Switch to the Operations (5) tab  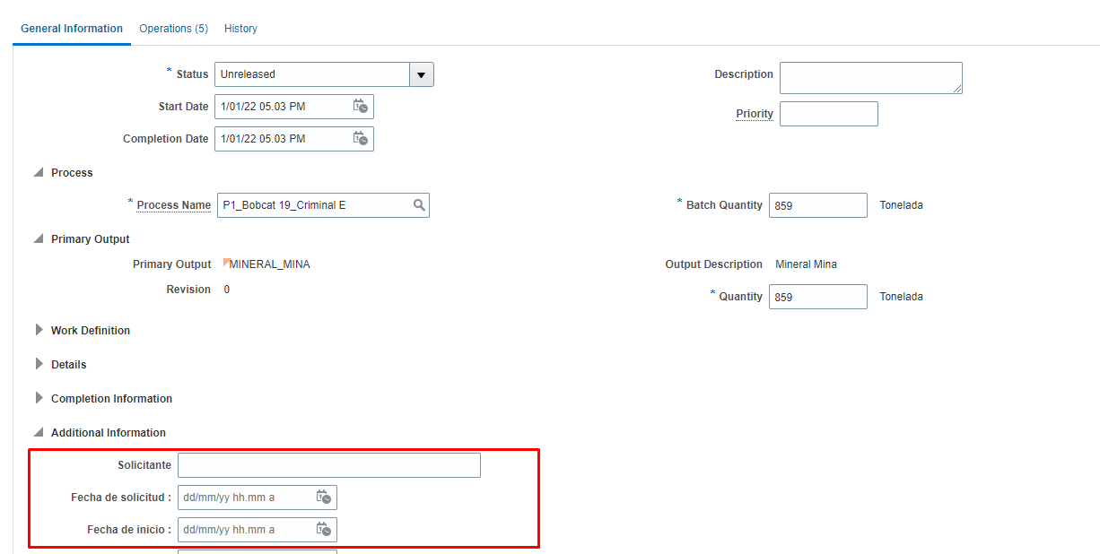pyautogui.click(x=173, y=28)
